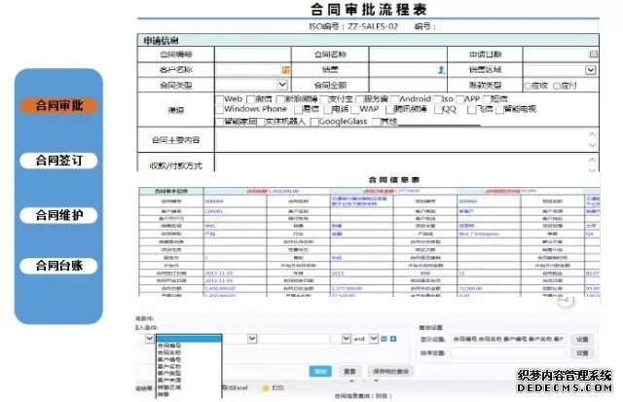Image resolution: width=623 pixels, height=402 pixels.
Task: Click the 导出Excel link
Action: coord(236,387)
